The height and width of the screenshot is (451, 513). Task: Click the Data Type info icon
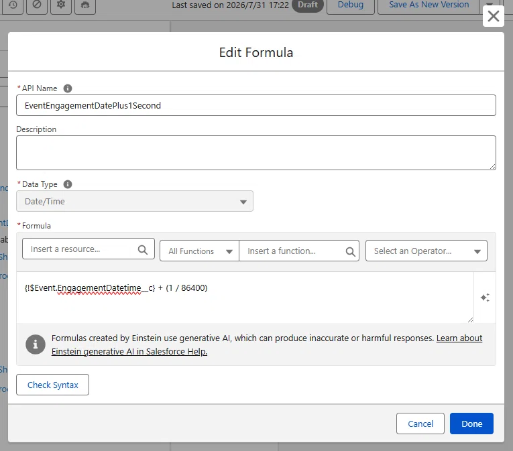pyautogui.click(x=68, y=184)
